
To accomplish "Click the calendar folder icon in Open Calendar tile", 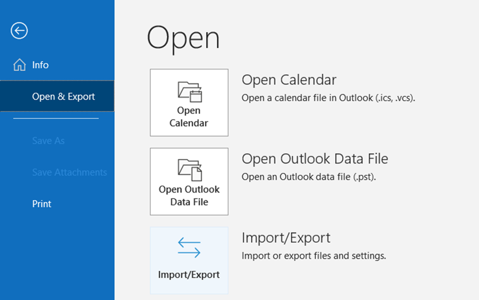I will pos(189,91).
